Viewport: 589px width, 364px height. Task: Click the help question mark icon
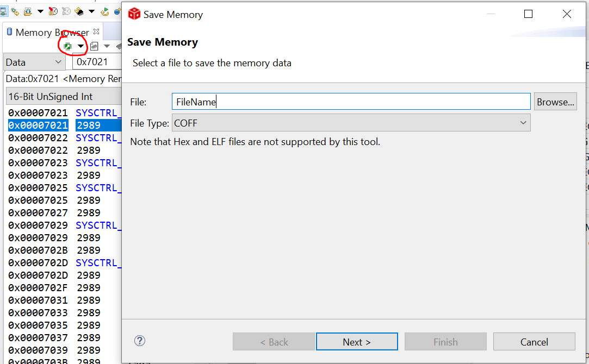tap(140, 341)
